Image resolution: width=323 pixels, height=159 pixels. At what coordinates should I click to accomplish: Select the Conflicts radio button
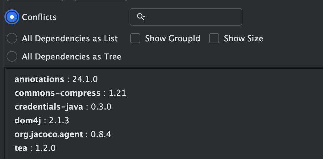[x=12, y=17]
